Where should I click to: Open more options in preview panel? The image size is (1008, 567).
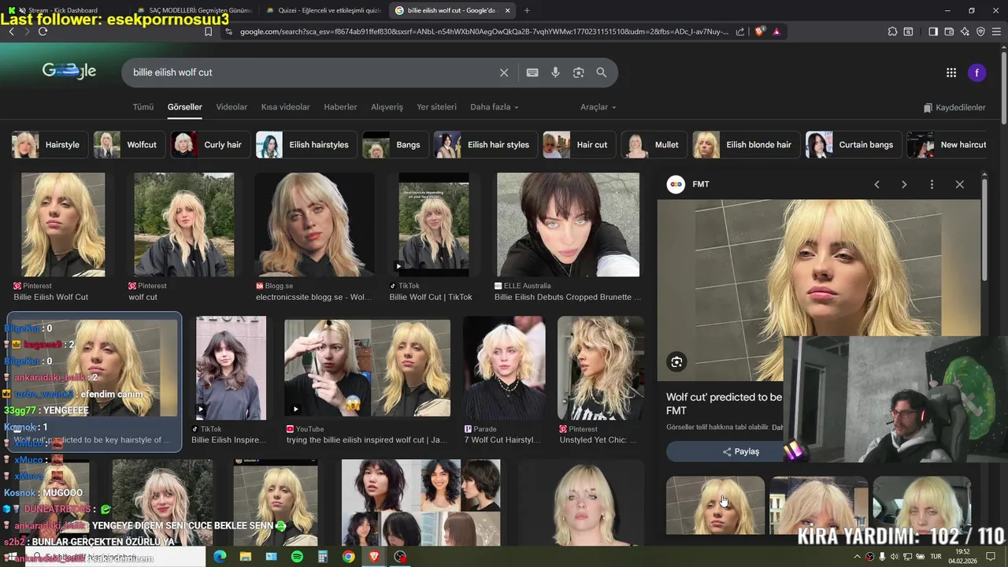[932, 184]
